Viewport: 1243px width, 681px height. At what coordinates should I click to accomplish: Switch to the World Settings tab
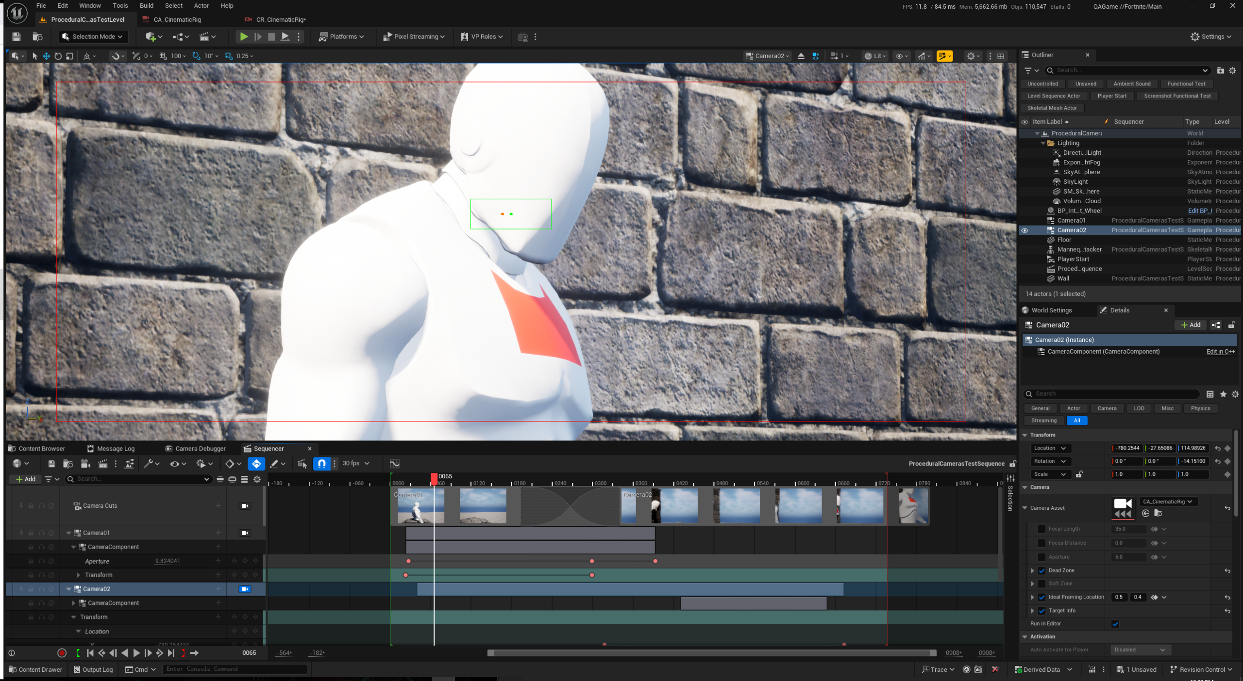(x=1047, y=310)
